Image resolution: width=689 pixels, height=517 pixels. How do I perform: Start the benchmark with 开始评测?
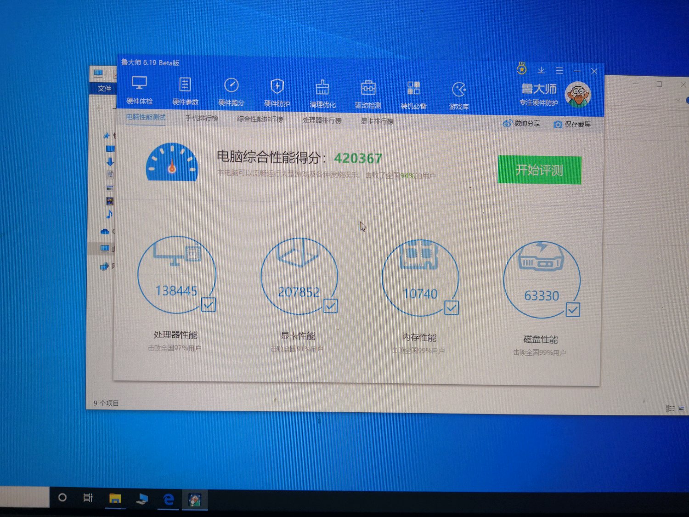[539, 170]
